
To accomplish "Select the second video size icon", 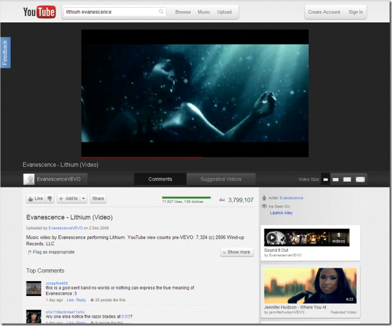I will (335, 179).
